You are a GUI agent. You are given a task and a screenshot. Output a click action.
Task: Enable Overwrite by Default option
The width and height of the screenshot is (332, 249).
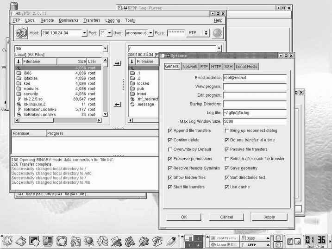tap(170, 149)
